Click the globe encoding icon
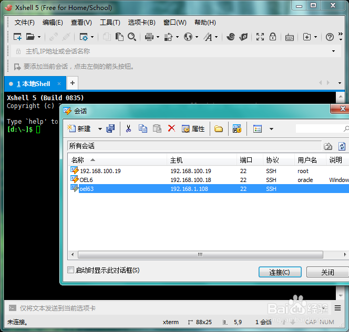The image size is (349, 332). [188, 37]
